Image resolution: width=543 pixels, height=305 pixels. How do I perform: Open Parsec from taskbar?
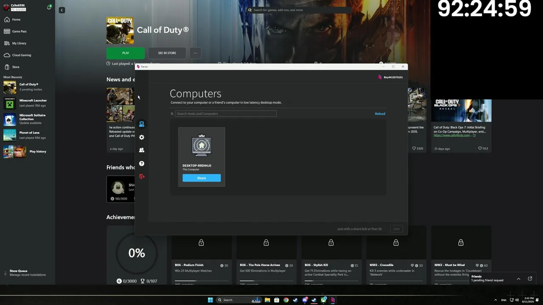click(x=333, y=300)
